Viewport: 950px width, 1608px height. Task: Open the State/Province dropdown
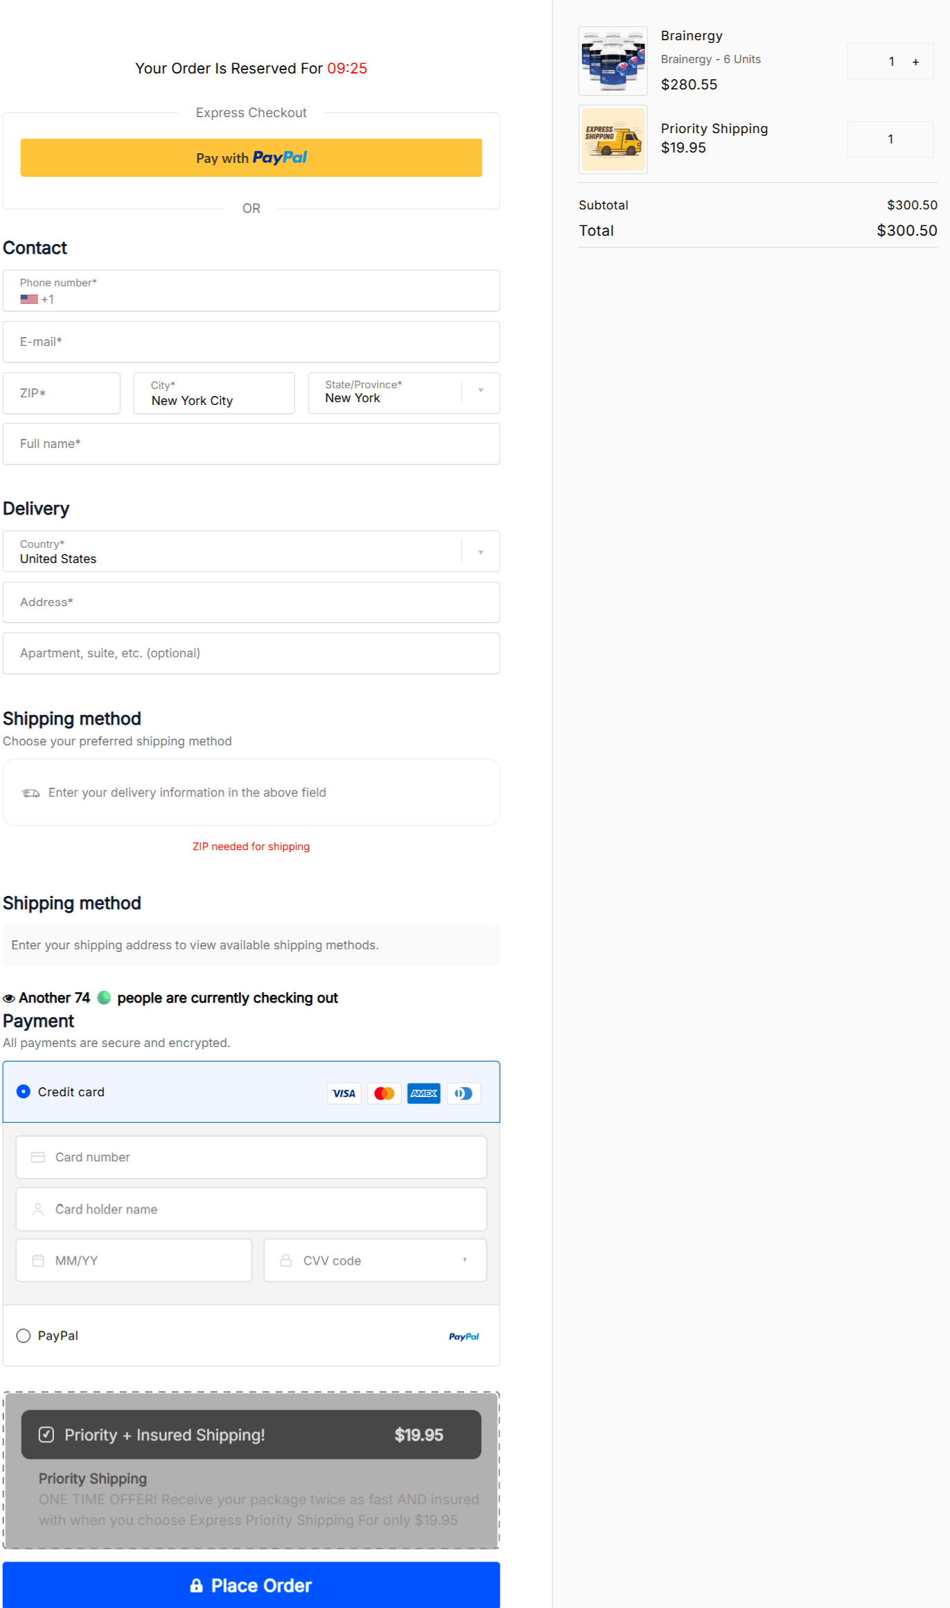click(x=404, y=393)
